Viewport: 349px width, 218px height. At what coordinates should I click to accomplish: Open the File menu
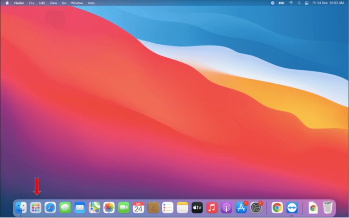(32, 3)
